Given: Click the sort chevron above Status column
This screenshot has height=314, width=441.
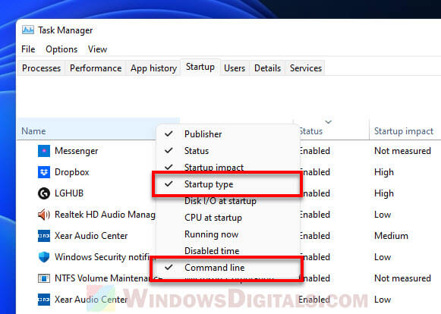Looking at the screenshot, I should click(x=328, y=121).
